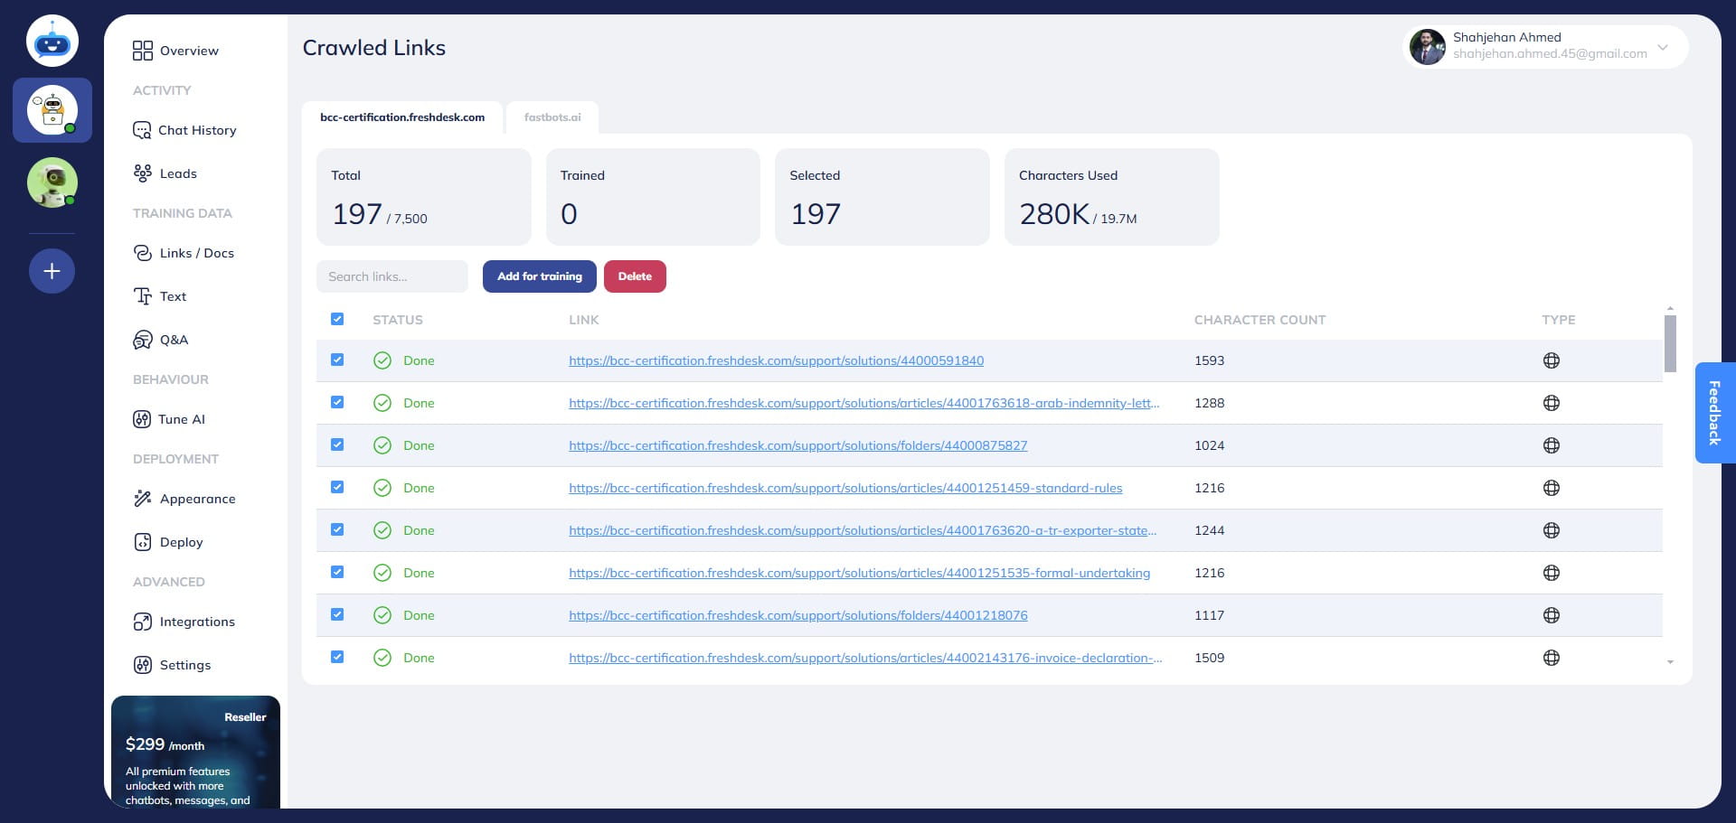Open Overview in the sidebar menu
Viewport: 1736px width, 823px height.
pos(176,51)
